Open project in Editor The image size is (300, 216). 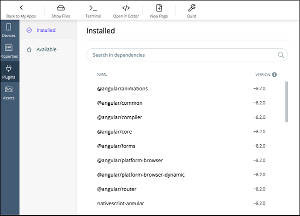tap(126, 8)
